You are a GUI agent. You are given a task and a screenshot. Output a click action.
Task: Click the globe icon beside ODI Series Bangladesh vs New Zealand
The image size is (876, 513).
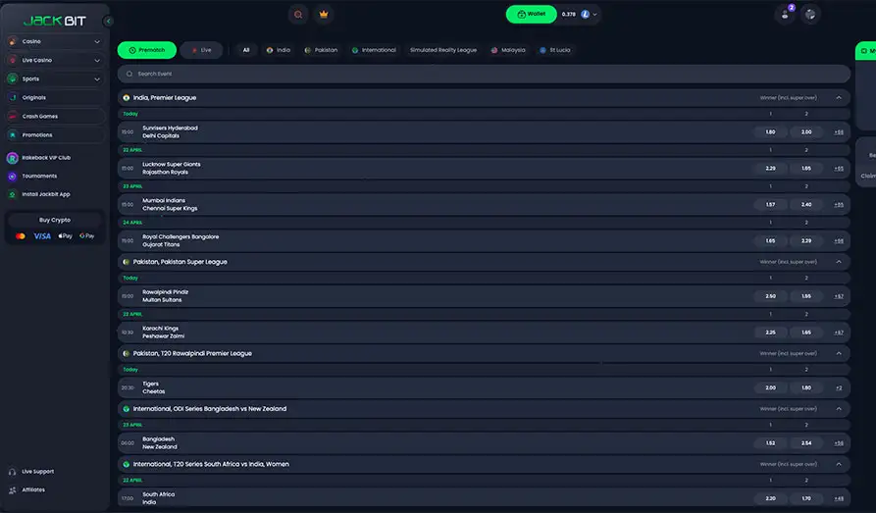point(127,409)
